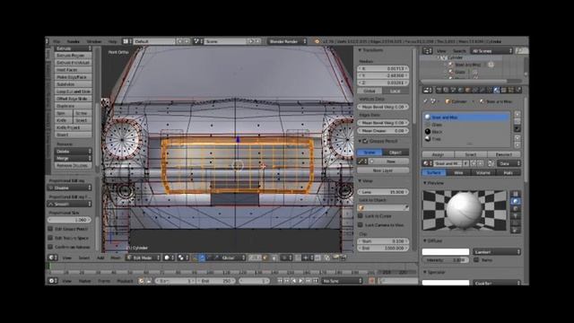Switch to the Halo material type tab
The width and height of the screenshot is (574, 323).
pos(509,172)
